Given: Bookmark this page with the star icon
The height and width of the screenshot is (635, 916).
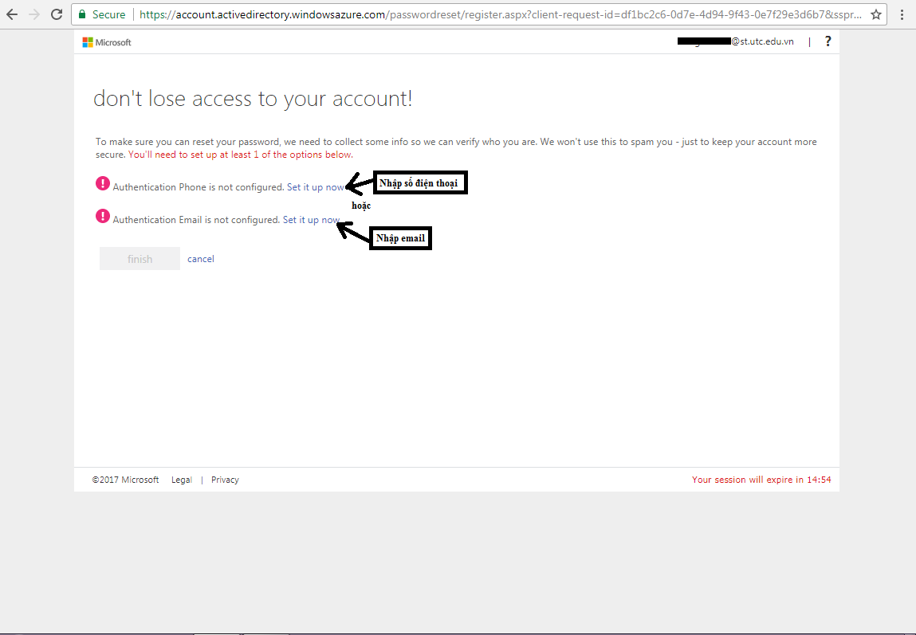Looking at the screenshot, I should click(x=875, y=14).
